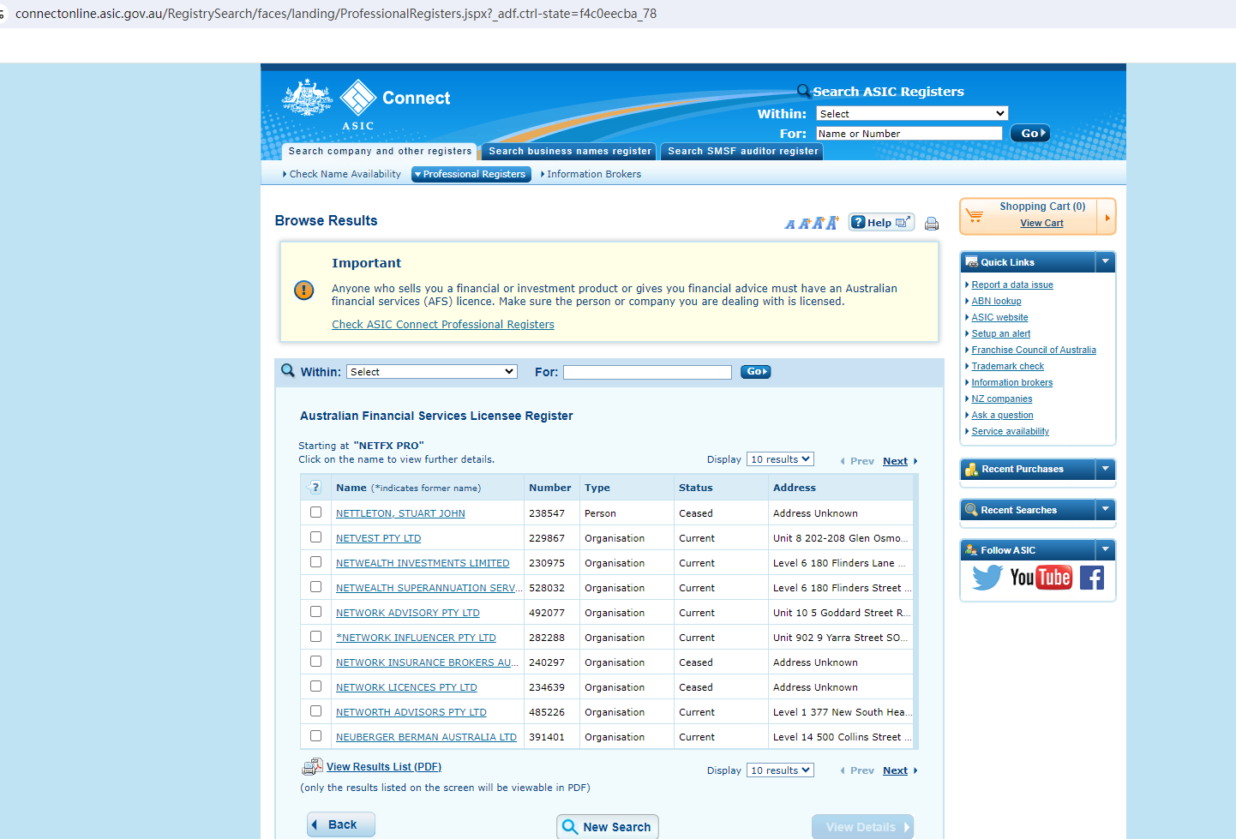Switch to Search SMSF auditor register tab
This screenshot has width=1236, height=839.
(x=743, y=151)
